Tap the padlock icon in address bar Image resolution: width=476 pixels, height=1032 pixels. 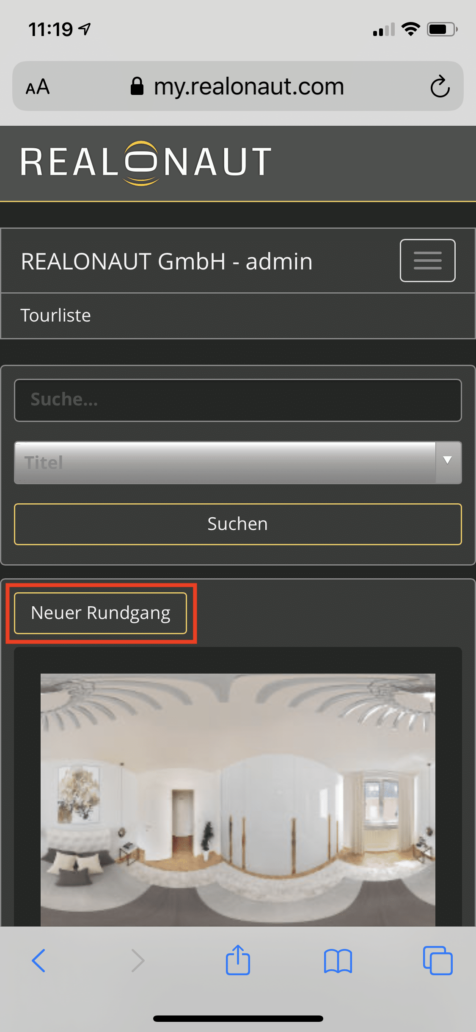[x=137, y=86]
